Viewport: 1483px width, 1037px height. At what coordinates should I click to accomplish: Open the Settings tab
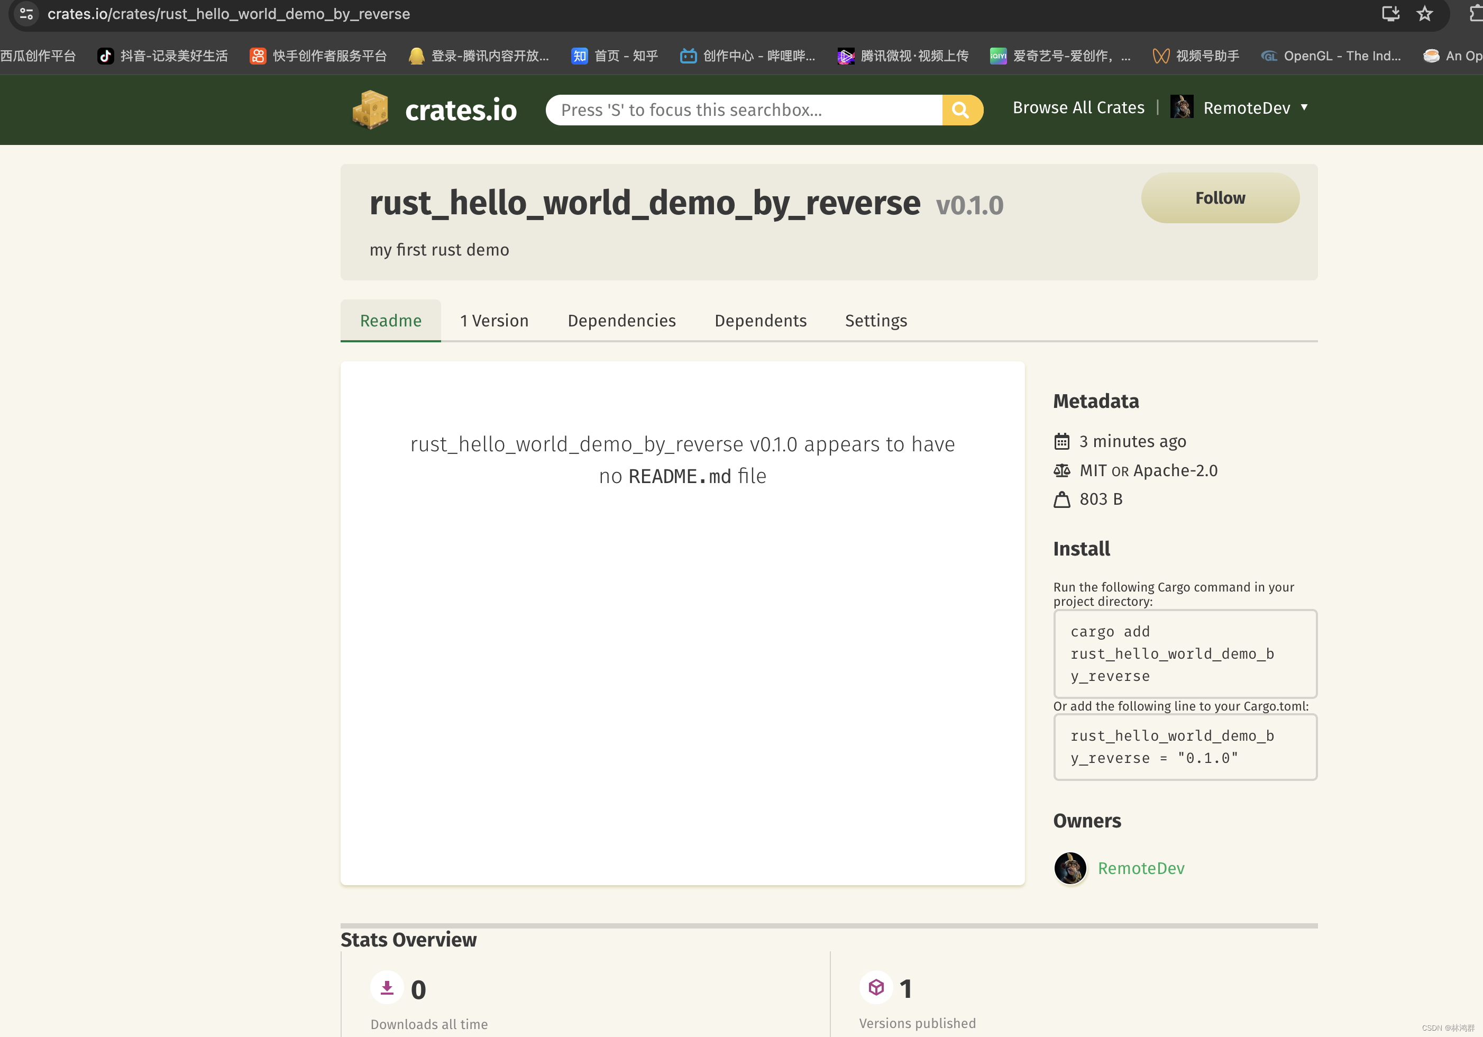(876, 321)
